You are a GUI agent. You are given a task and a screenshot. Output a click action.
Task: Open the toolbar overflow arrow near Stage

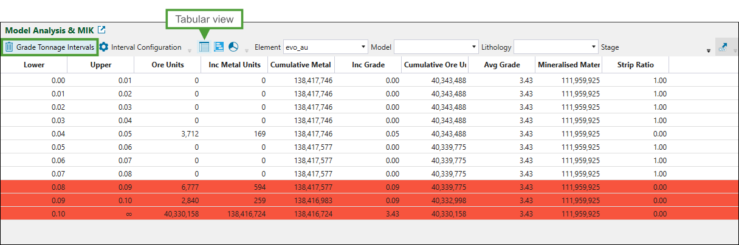pyautogui.click(x=708, y=51)
